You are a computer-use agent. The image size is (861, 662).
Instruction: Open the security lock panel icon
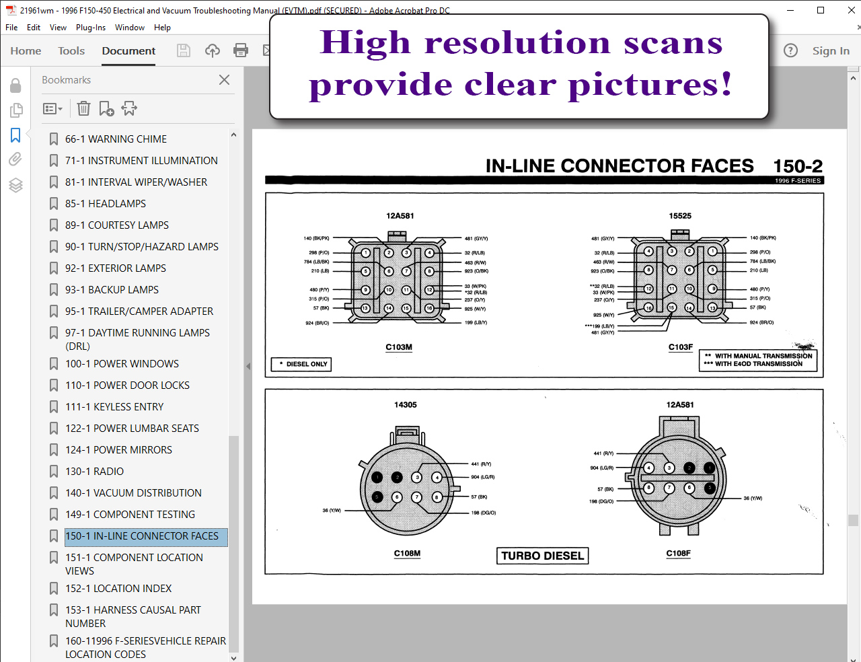pyautogui.click(x=15, y=85)
